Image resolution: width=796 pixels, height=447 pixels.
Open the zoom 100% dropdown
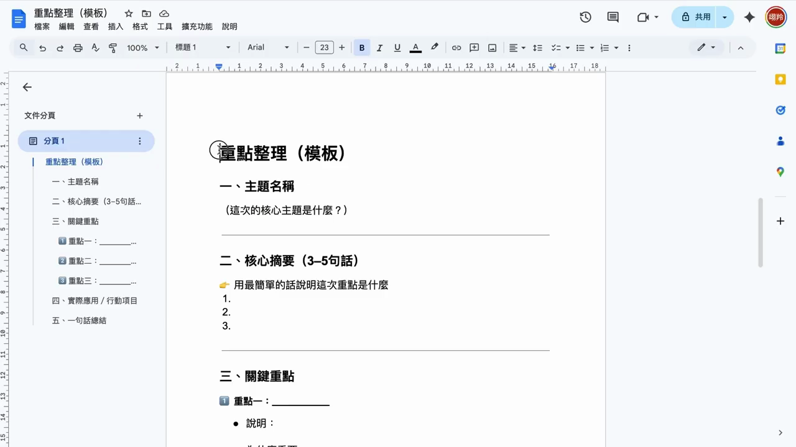(143, 48)
